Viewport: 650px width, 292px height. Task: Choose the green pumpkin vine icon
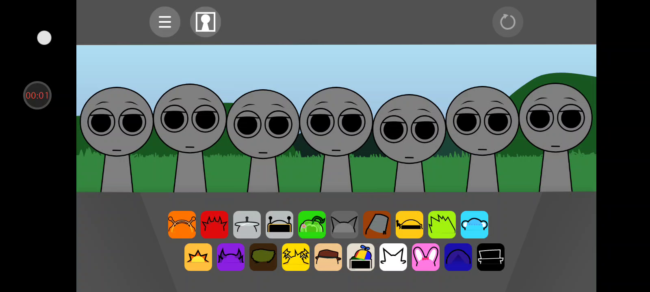point(312,225)
